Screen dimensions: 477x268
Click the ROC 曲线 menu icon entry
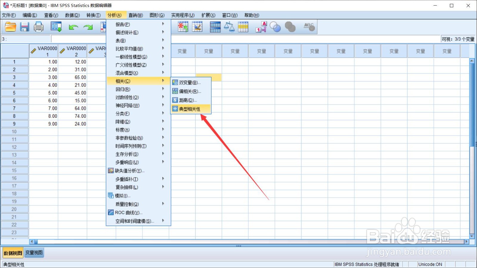click(138, 213)
